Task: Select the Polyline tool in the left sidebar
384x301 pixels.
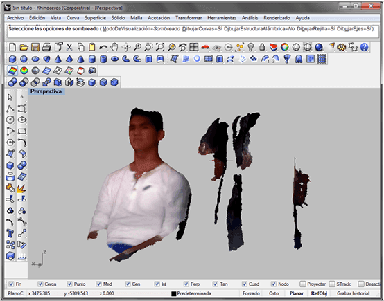Action: coord(10,109)
